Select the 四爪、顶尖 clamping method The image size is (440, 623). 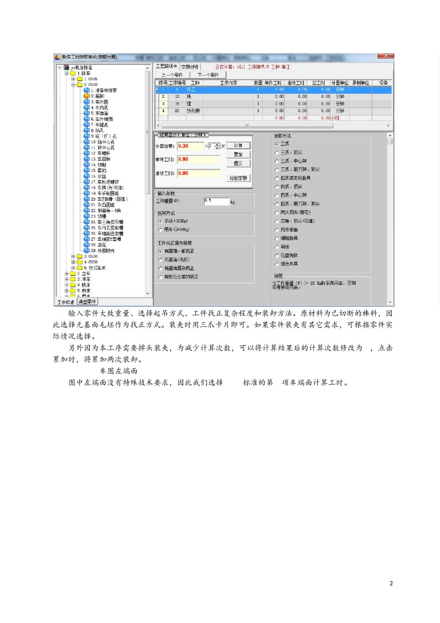pyautogui.click(x=277, y=187)
